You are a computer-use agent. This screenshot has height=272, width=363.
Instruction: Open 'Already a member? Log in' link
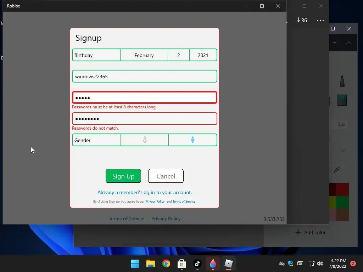(x=145, y=192)
